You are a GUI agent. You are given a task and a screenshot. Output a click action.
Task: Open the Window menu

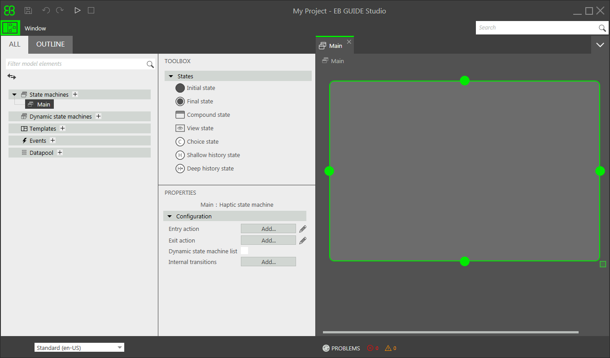click(x=35, y=28)
